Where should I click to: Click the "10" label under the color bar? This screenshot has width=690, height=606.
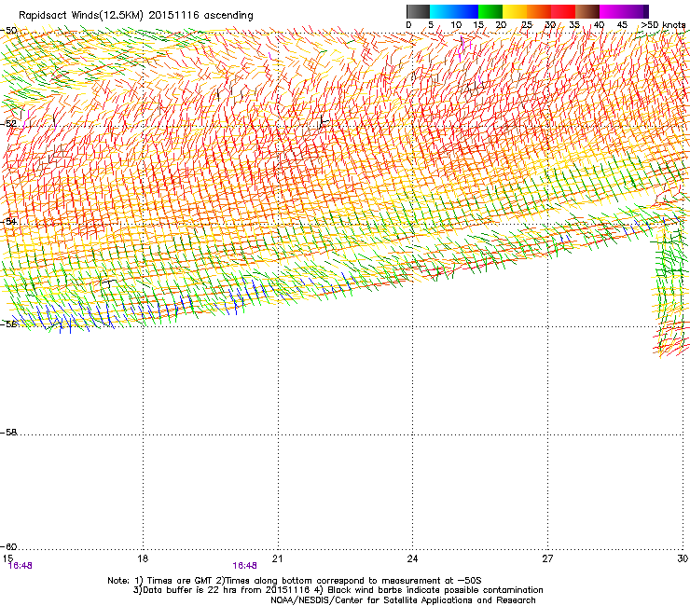456,25
